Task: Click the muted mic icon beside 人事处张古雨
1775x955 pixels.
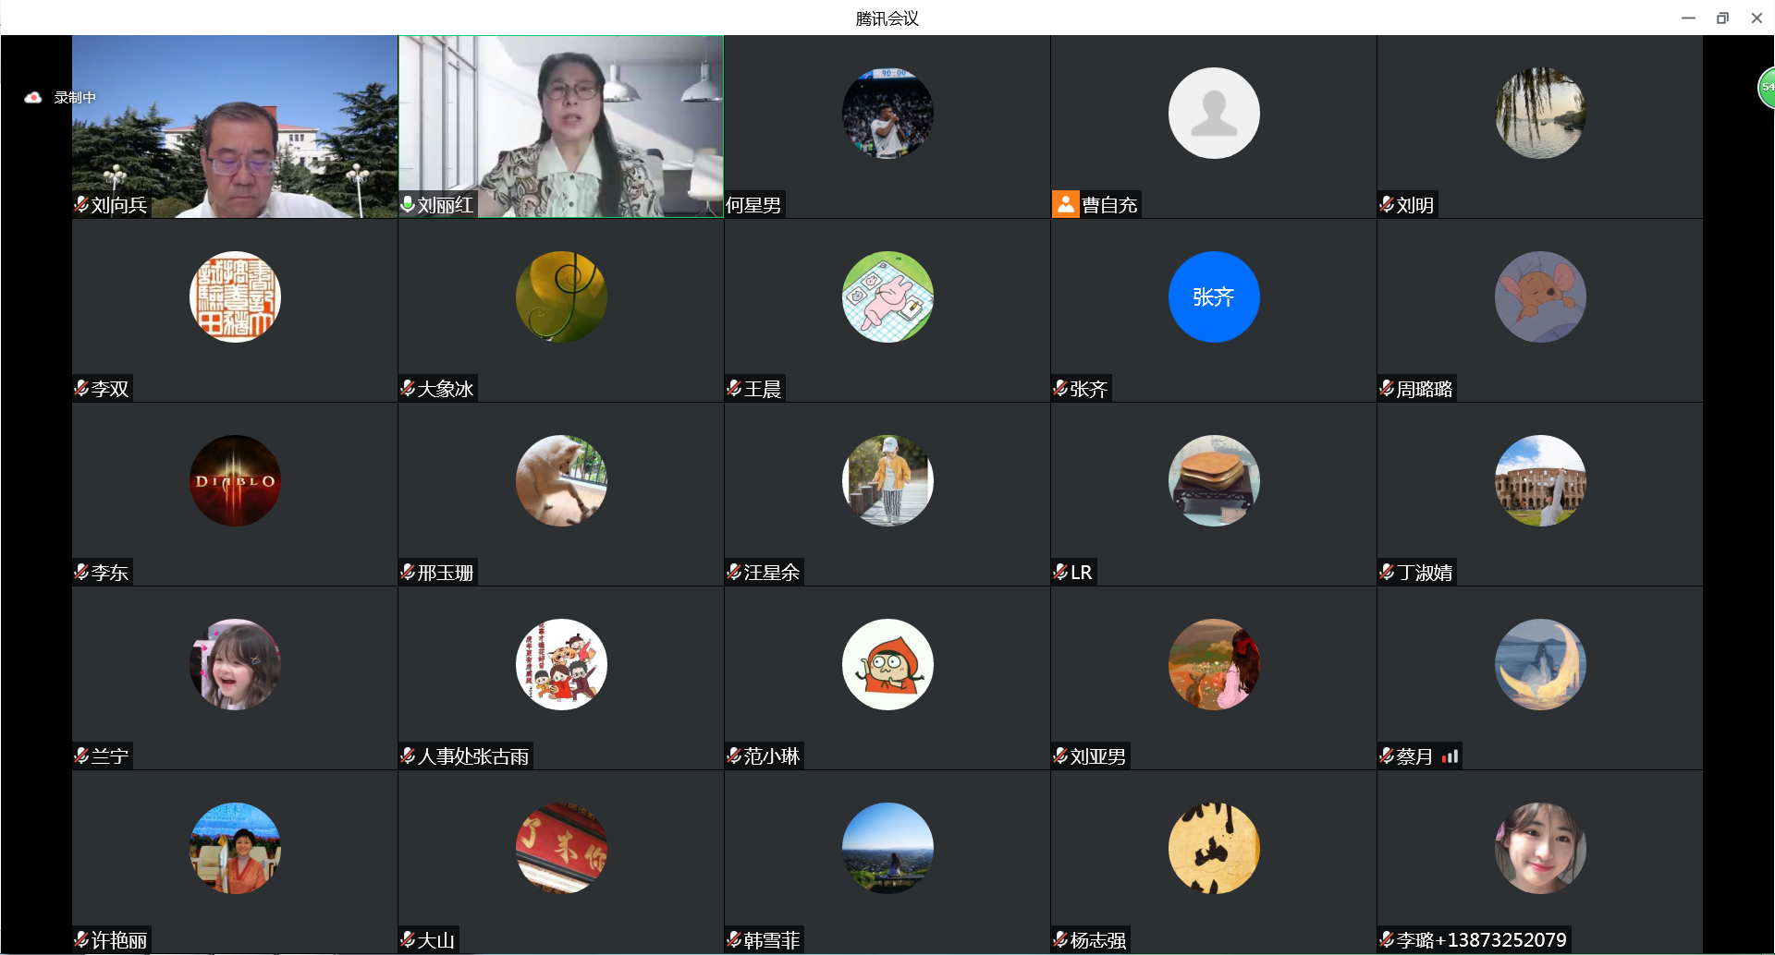Action: 408,755
